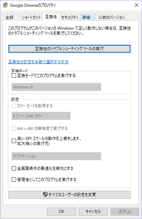Open the ショートカット tab
Image resolution: width=142 pixels, height=219 pixels.
click(x=31, y=17)
